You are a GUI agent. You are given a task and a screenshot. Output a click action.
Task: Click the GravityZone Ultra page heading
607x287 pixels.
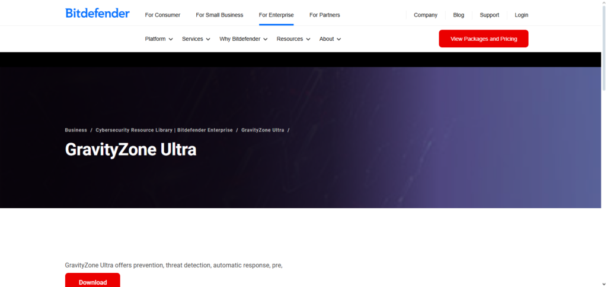130,150
